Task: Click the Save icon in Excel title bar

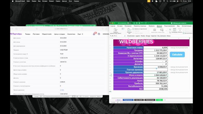Action: (137, 23)
